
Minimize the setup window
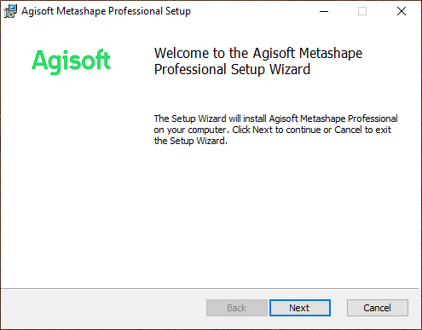point(324,11)
